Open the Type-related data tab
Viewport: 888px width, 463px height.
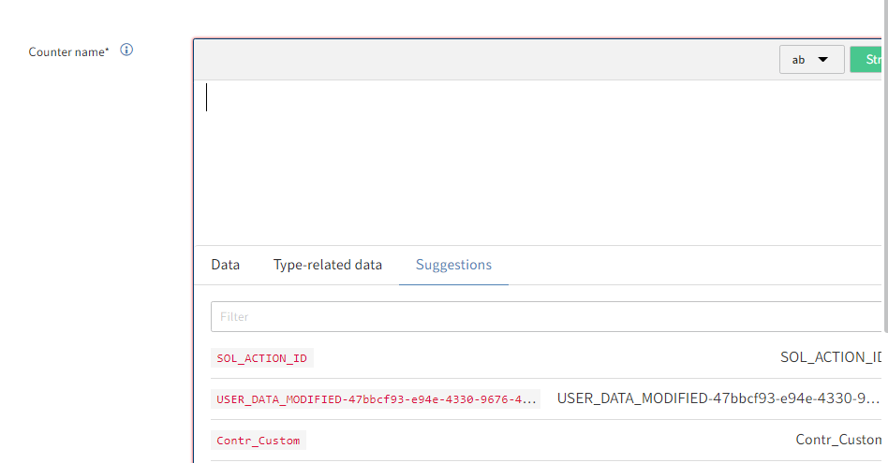[x=328, y=265]
